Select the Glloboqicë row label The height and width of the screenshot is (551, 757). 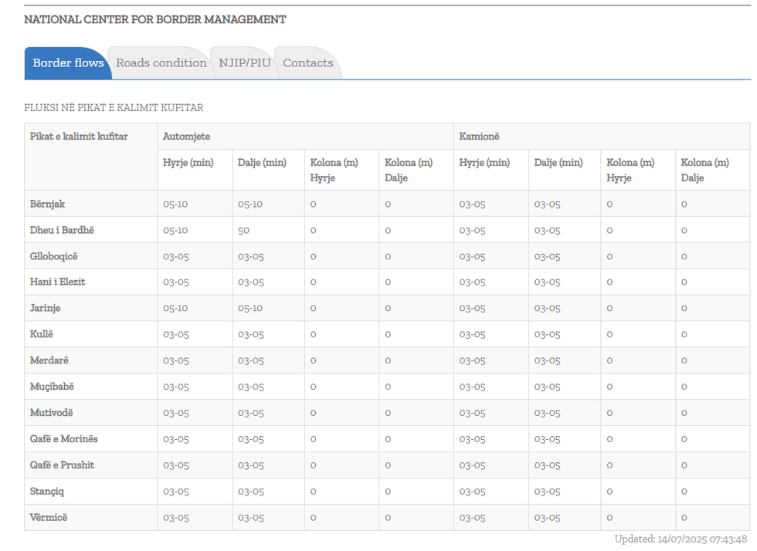pyautogui.click(x=54, y=256)
